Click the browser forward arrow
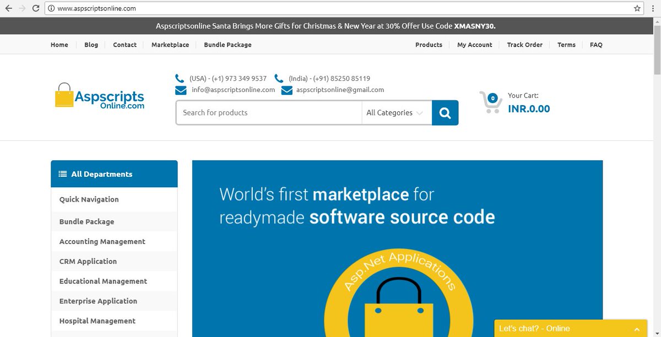Screen dimensions: 661x337 tap(22, 8)
